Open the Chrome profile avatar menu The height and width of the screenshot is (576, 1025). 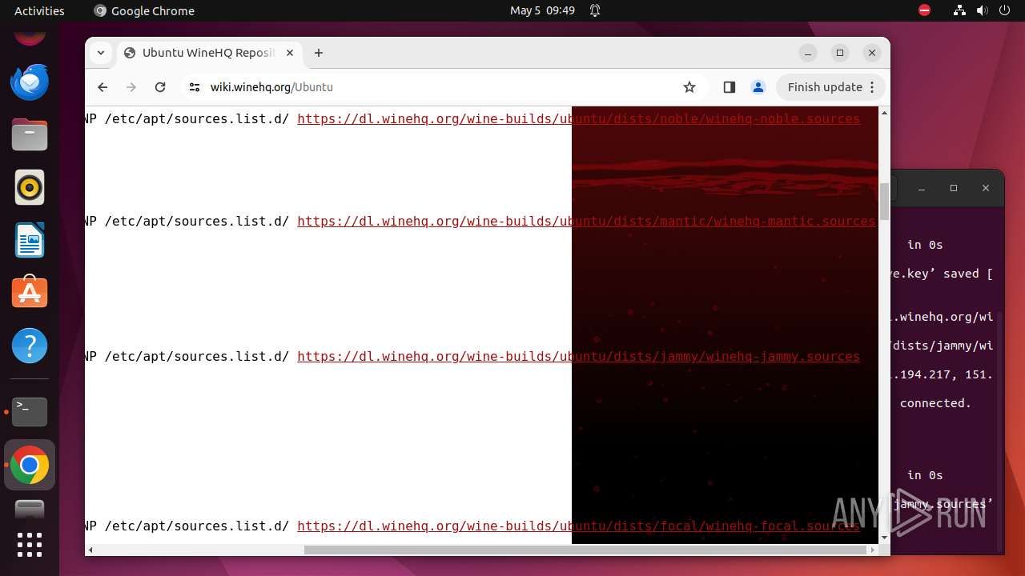click(x=758, y=87)
